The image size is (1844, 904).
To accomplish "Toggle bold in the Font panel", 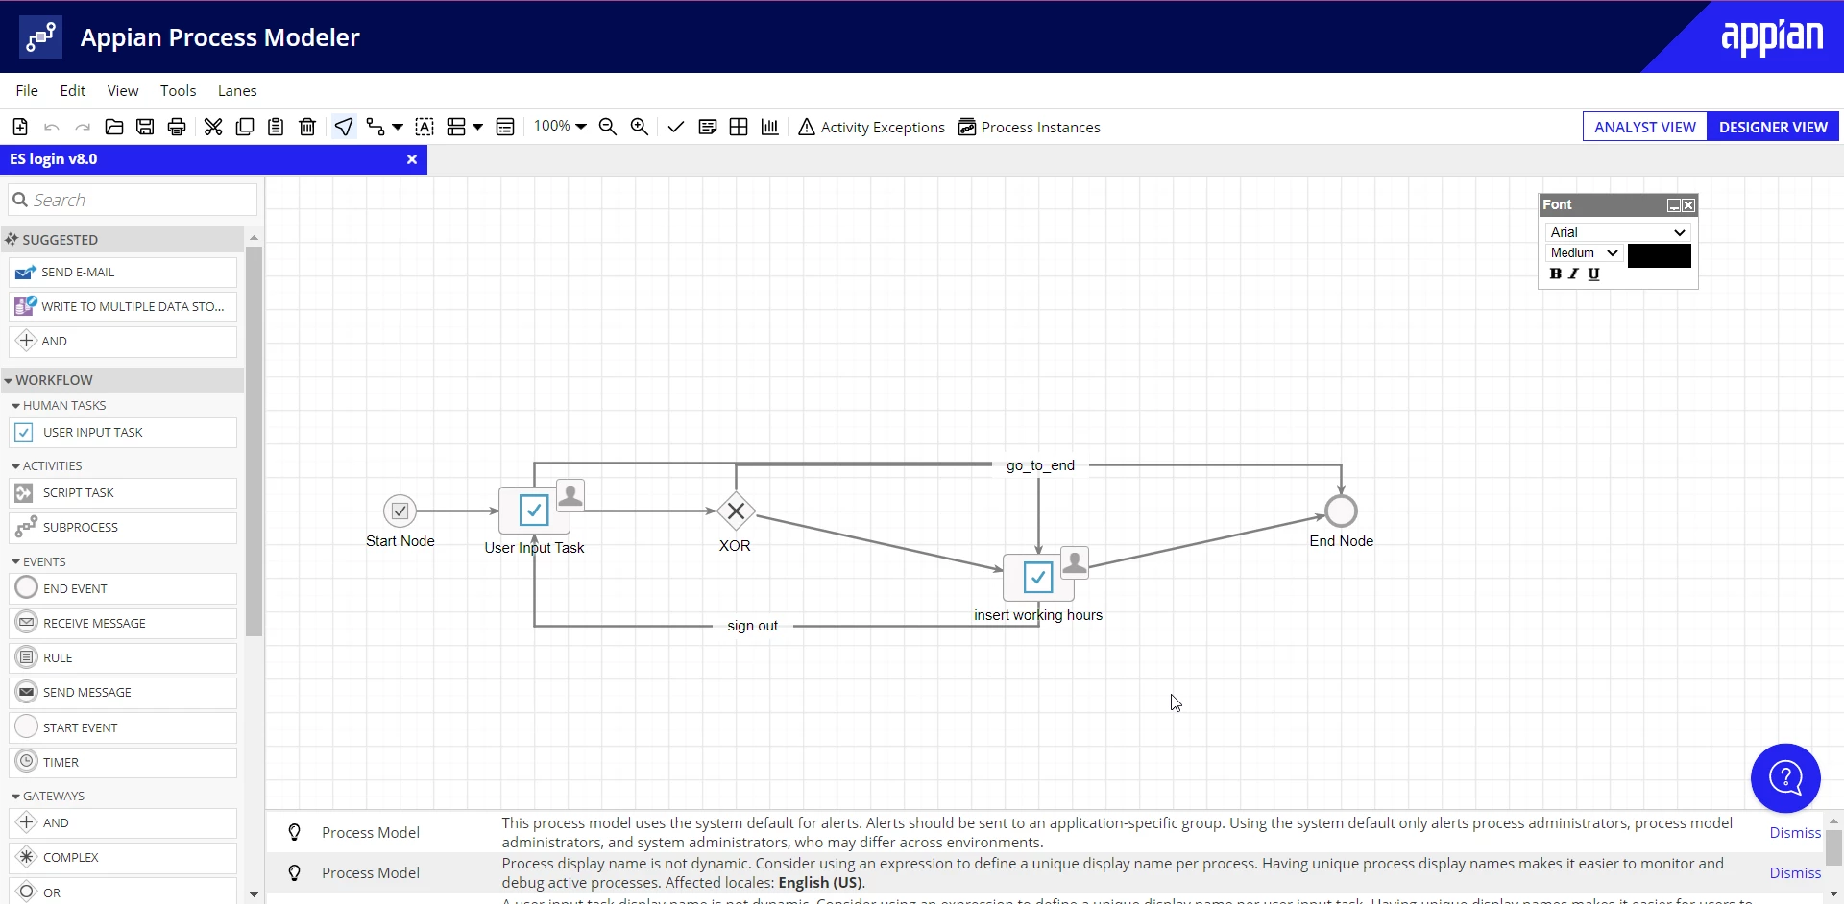I will (1556, 274).
